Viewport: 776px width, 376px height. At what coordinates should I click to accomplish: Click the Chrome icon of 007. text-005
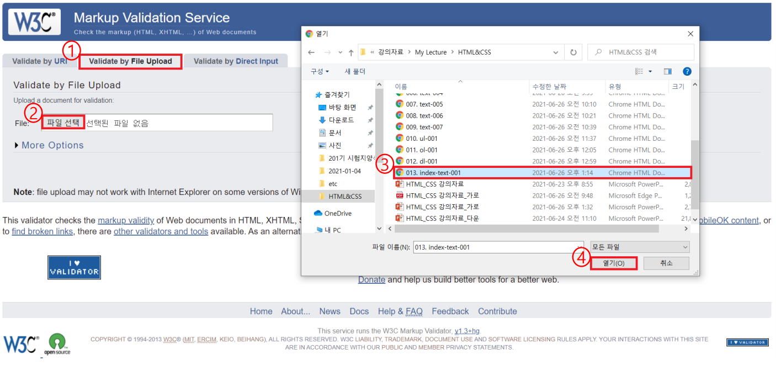click(x=400, y=104)
